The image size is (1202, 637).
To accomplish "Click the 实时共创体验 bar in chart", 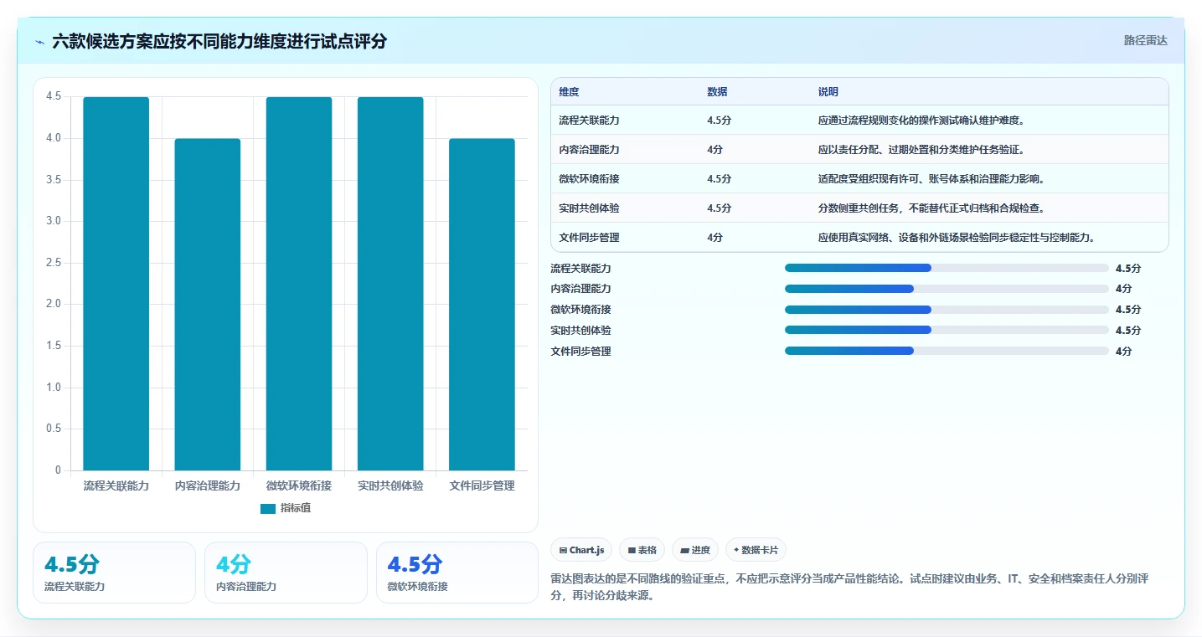I will coord(390,284).
